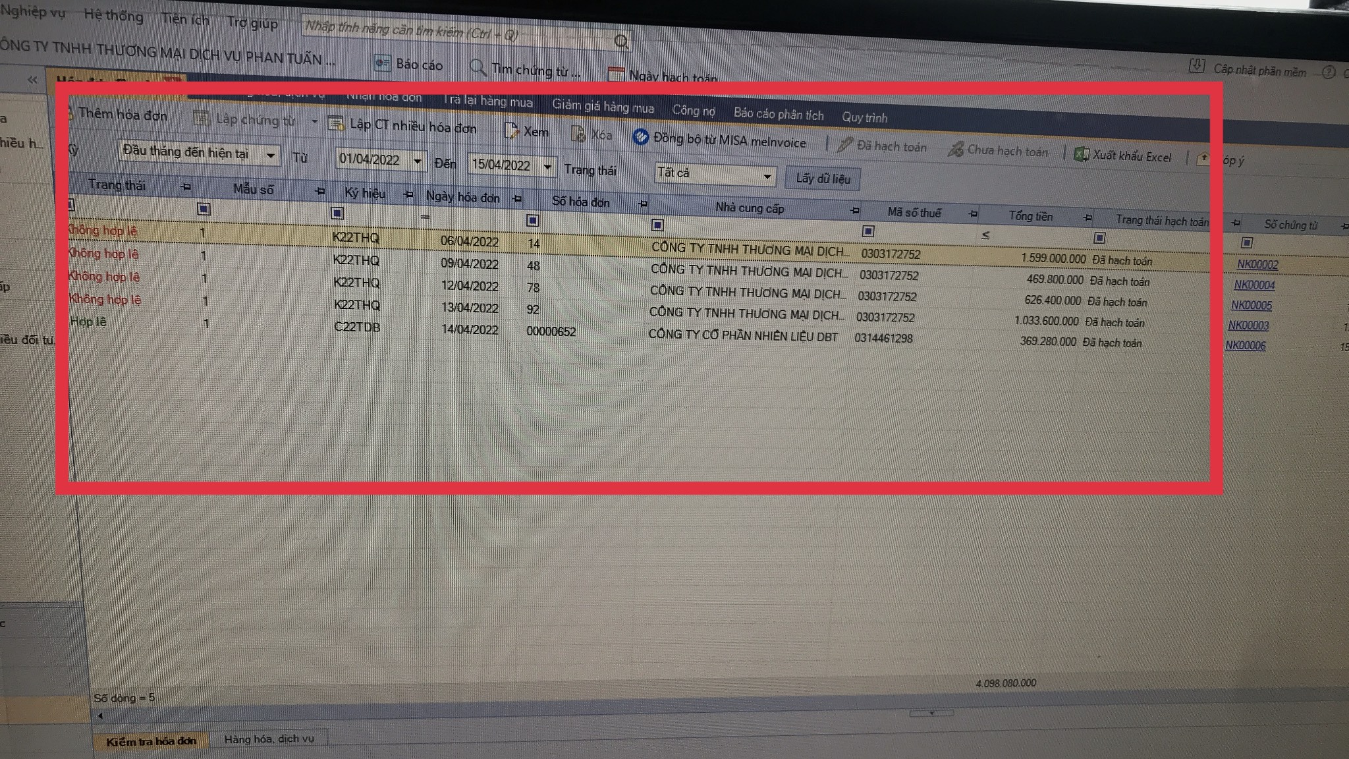
Task: Switch to Trả lại hàng mua tab
Action: coord(487,101)
